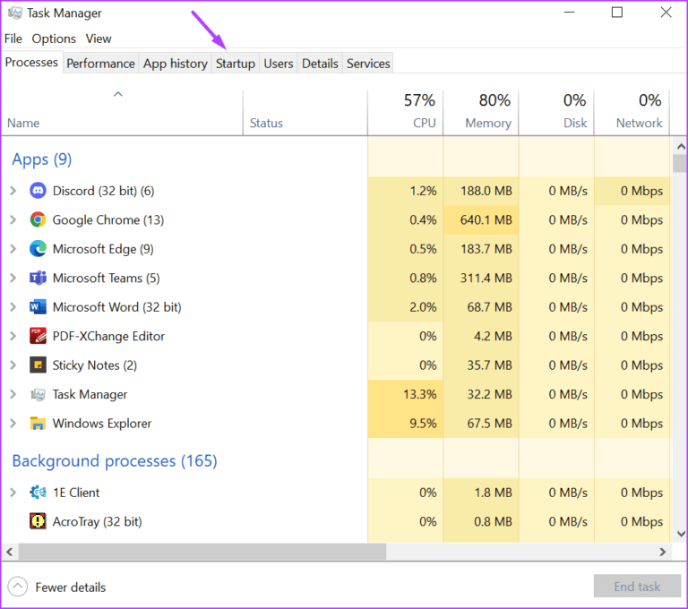The width and height of the screenshot is (688, 609).
Task: Expand the Google Chrome process group
Action: click(x=13, y=219)
